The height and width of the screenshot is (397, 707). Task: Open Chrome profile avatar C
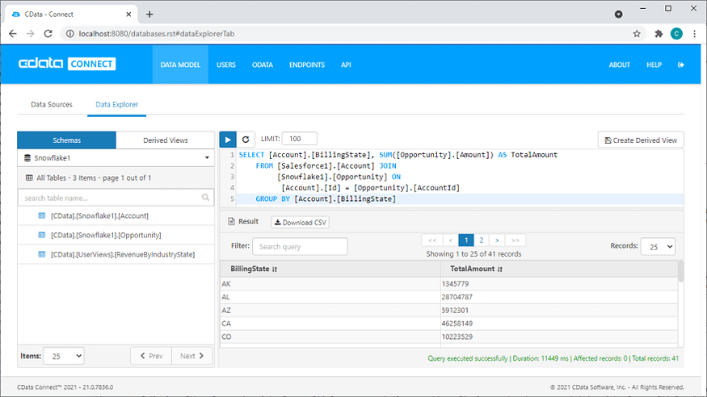[x=676, y=34]
